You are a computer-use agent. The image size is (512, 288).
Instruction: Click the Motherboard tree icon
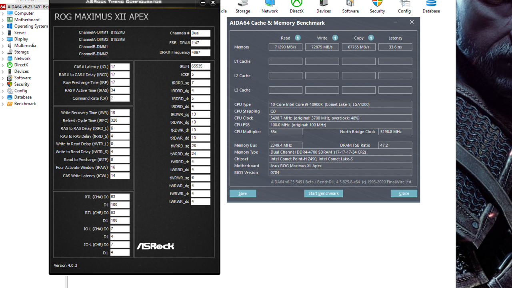coord(10,20)
